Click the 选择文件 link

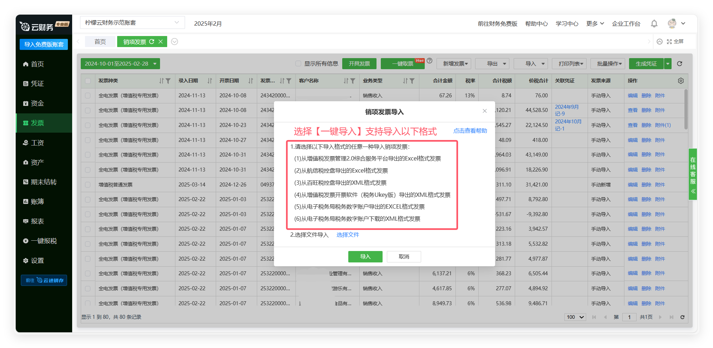pos(348,235)
